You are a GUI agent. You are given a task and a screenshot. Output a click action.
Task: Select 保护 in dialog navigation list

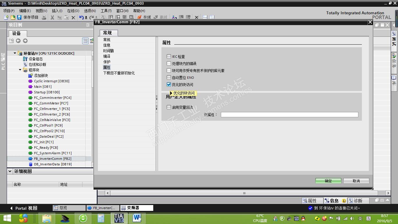107,62
